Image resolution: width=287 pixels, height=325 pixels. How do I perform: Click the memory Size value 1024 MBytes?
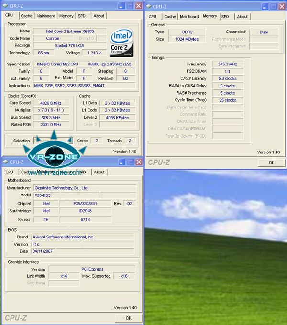187,39
